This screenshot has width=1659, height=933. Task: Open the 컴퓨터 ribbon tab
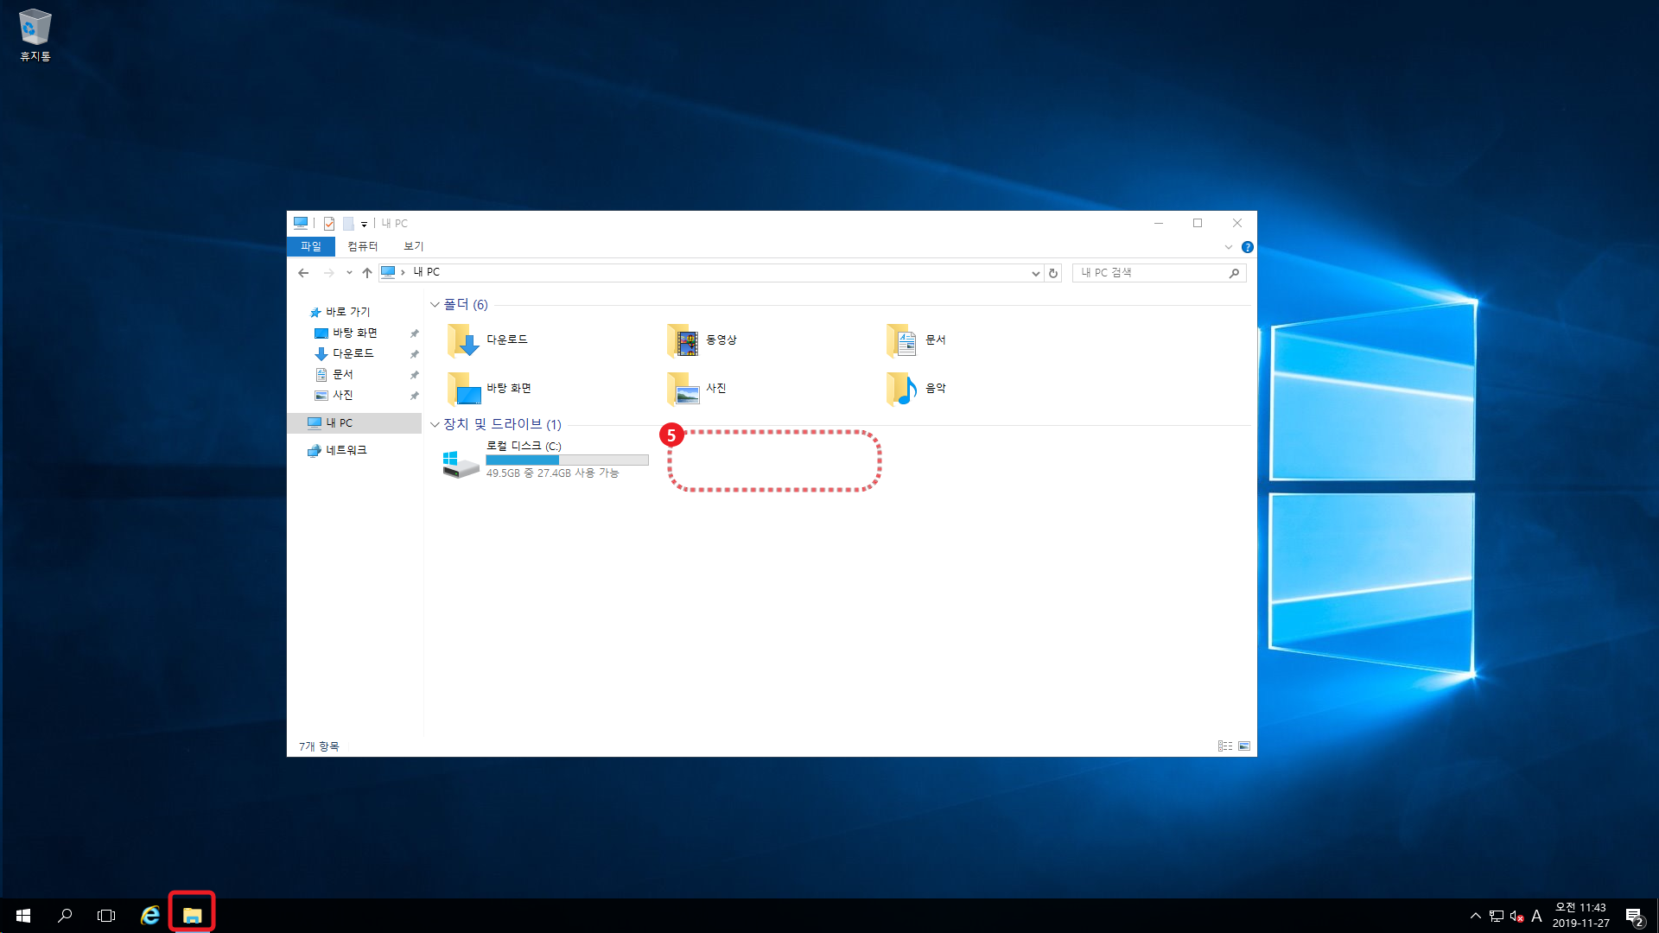[363, 247]
